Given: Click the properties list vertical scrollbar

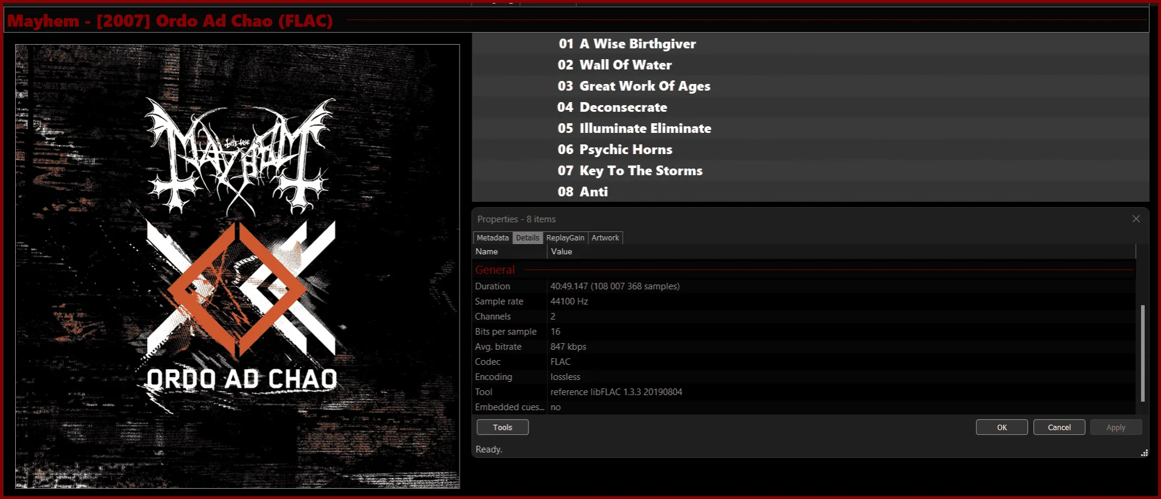Looking at the screenshot, I should click(1142, 353).
